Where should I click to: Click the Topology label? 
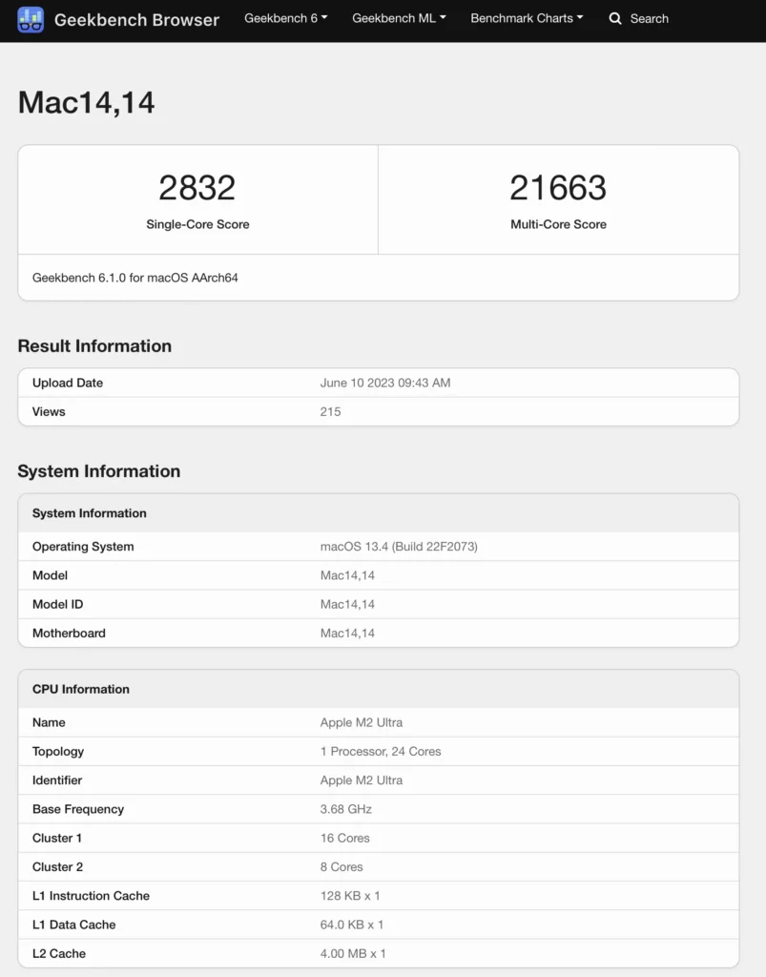pyautogui.click(x=58, y=752)
